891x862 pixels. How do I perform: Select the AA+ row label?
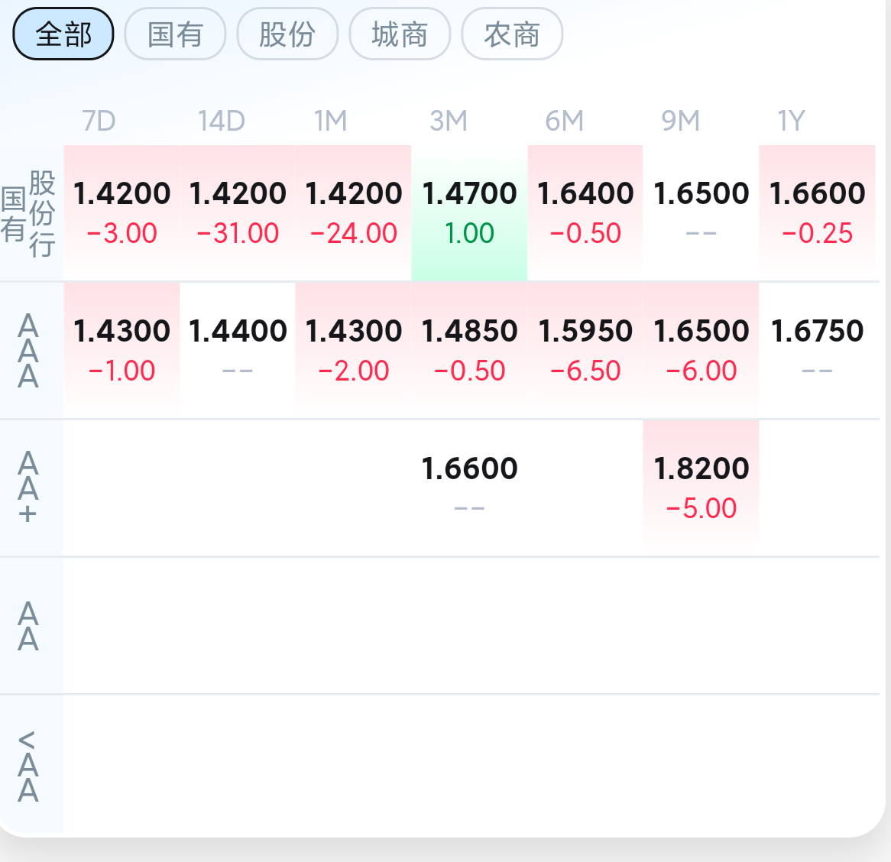coord(28,488)
